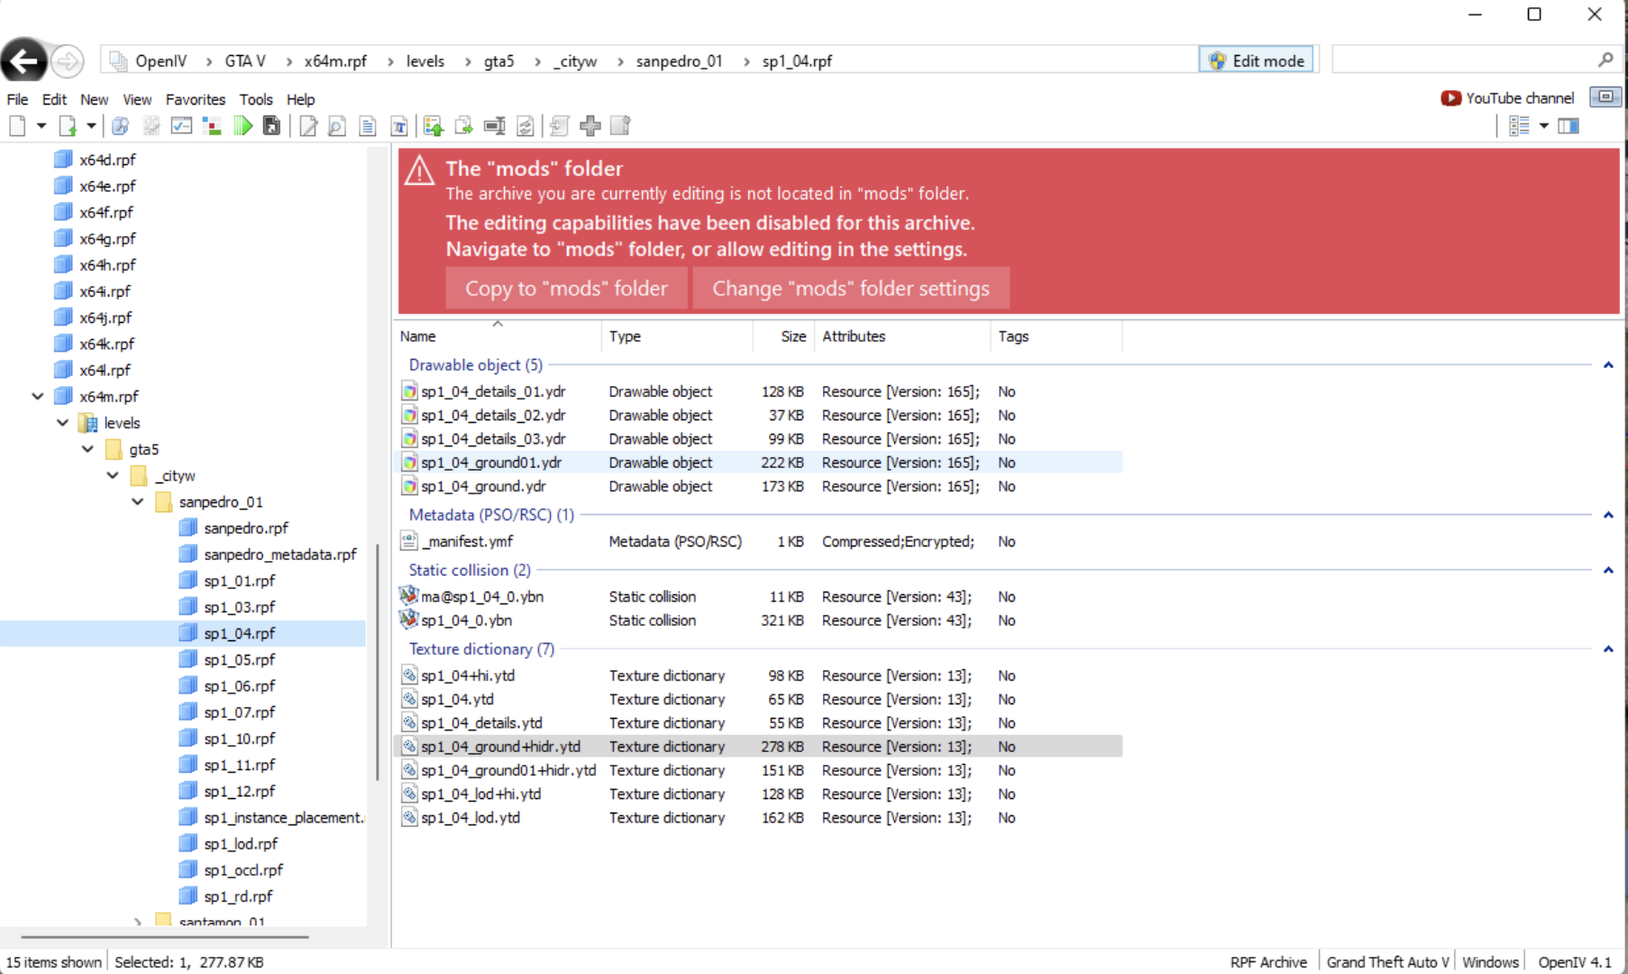Toggle the small window button beside YouTube channel
Image resolution: width=1628 pixels, height=974 pixels.
[1605, 97]
